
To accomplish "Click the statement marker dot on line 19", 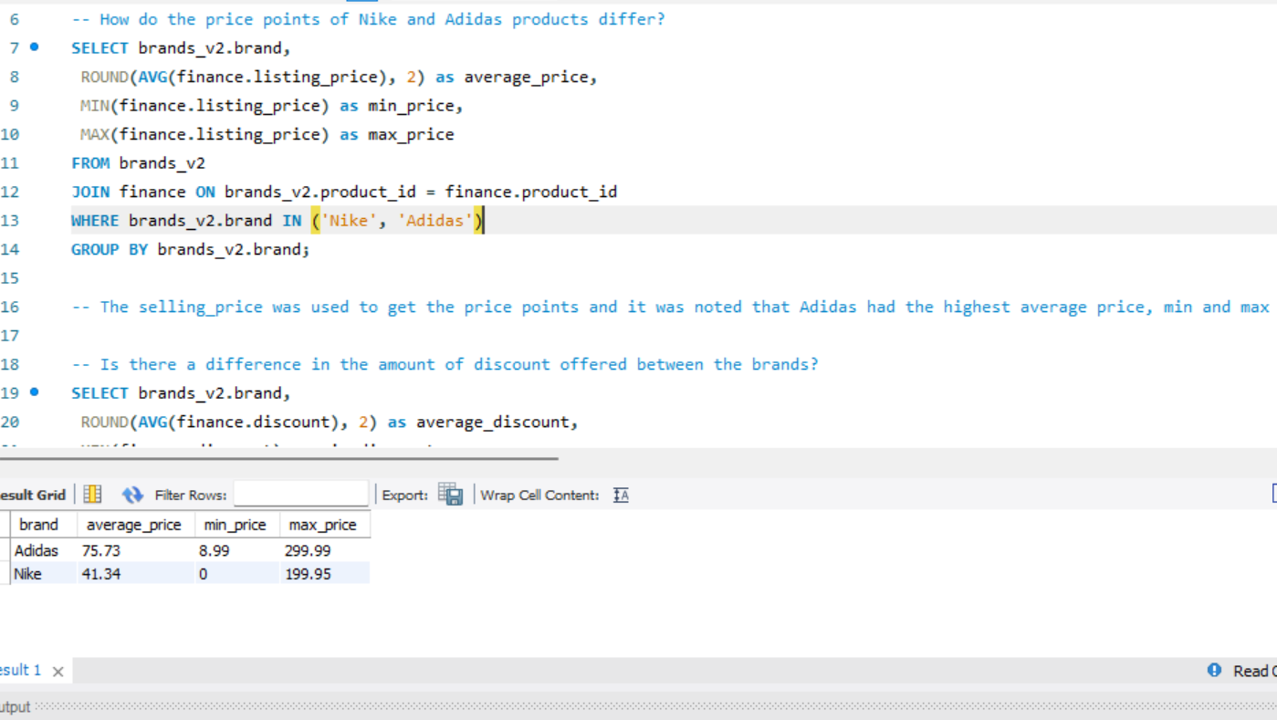I will pos(35,391).
